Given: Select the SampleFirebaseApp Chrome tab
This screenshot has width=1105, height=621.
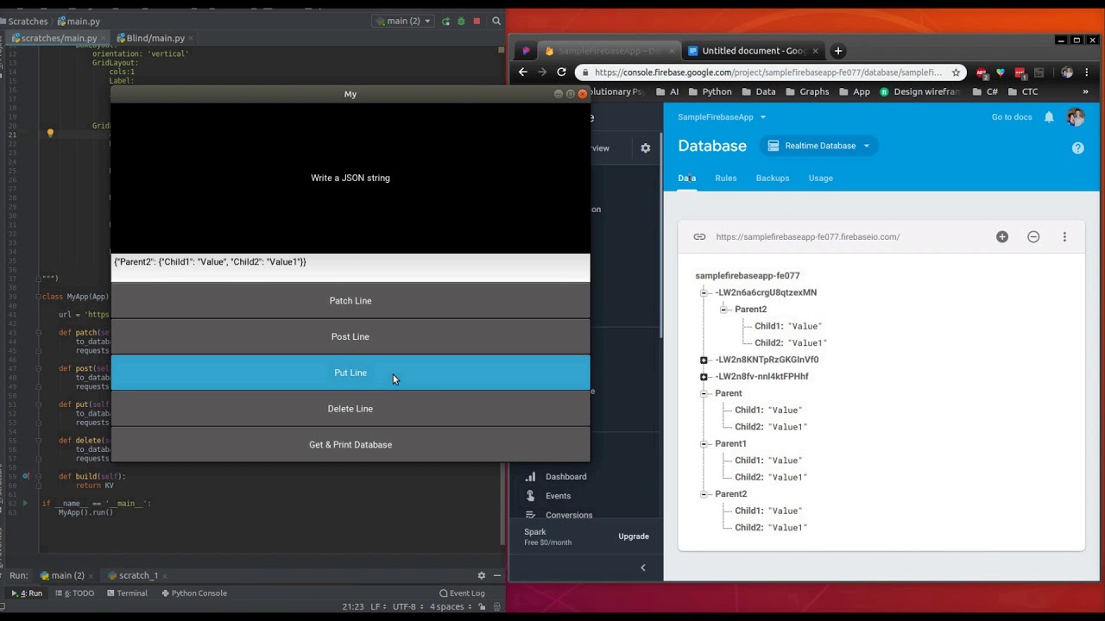Looking at the screenshot, I should point(608,51).
